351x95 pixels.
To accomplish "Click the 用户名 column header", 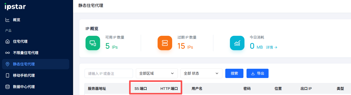I will click(197, 89).
